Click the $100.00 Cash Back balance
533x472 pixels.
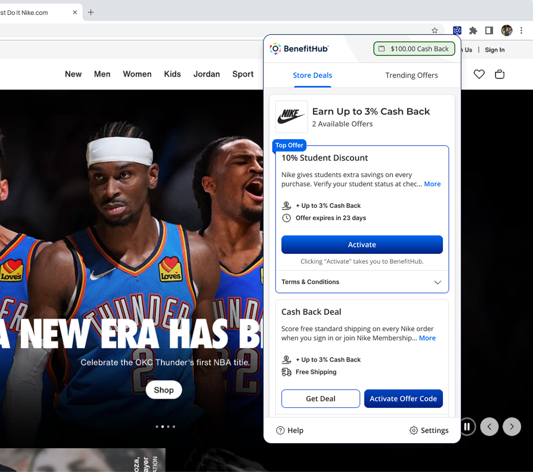coord(414,49)
